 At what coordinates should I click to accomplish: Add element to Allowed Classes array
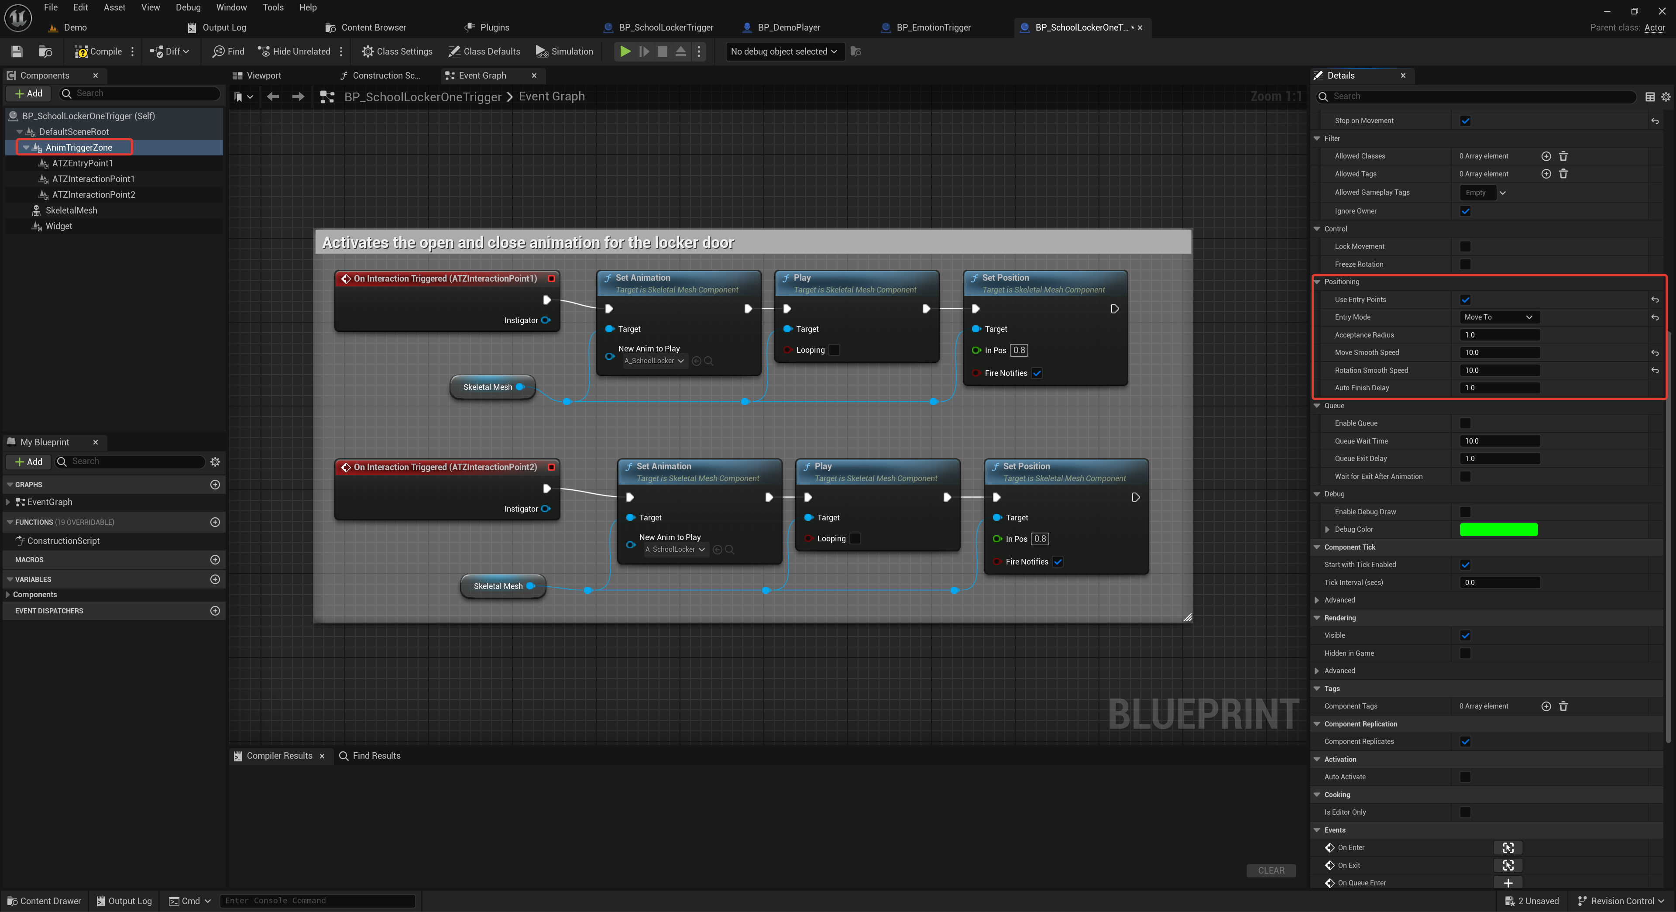click(1546, 156)
